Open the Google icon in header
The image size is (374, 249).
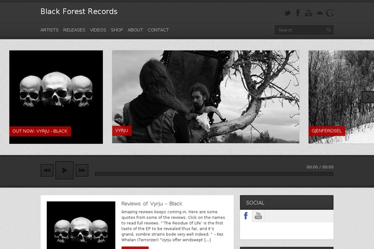click(x=330, y=13)
